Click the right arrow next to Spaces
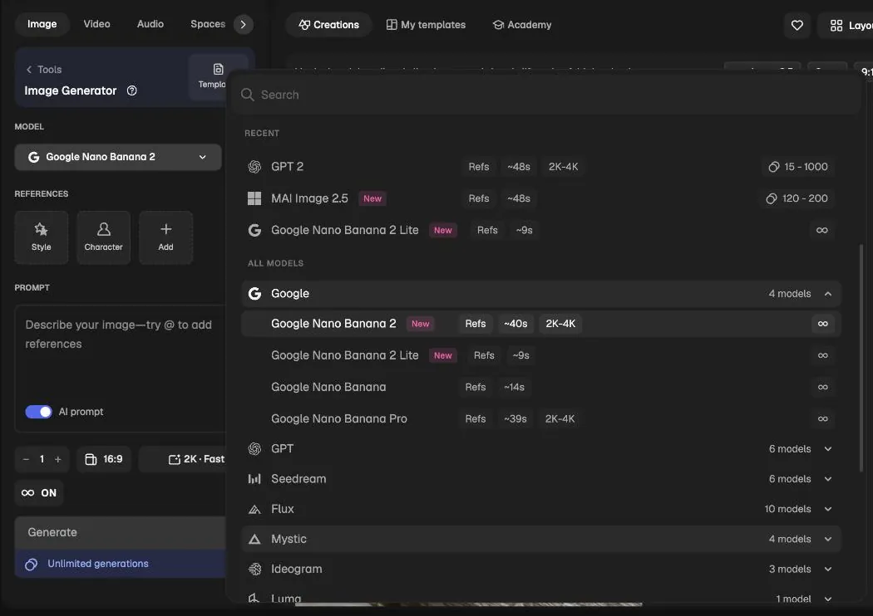The image size is (873, 616). 244,24
